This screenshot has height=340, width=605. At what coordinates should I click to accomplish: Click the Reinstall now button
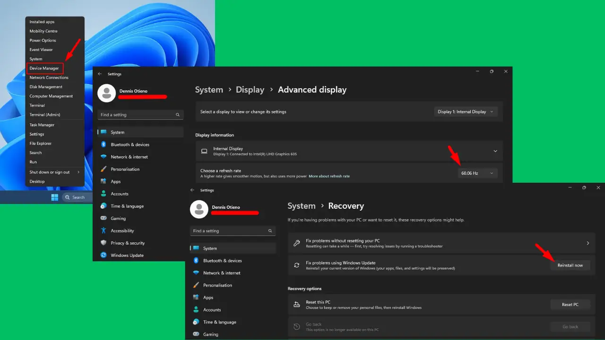(570, 265)
